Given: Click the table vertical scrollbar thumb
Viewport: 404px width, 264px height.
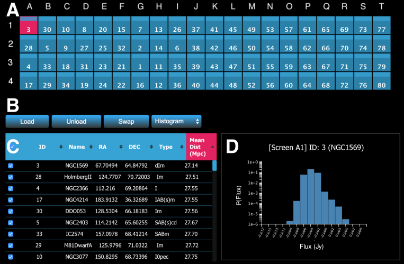Looking at the screenshot, I should pos(214,166).
